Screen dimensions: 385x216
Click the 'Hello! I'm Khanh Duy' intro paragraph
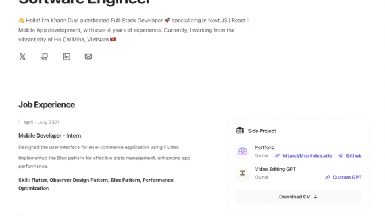tap(133, 30)
